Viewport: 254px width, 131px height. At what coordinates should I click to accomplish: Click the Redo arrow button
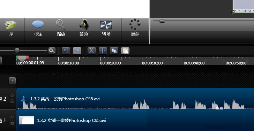pos(77,51)
